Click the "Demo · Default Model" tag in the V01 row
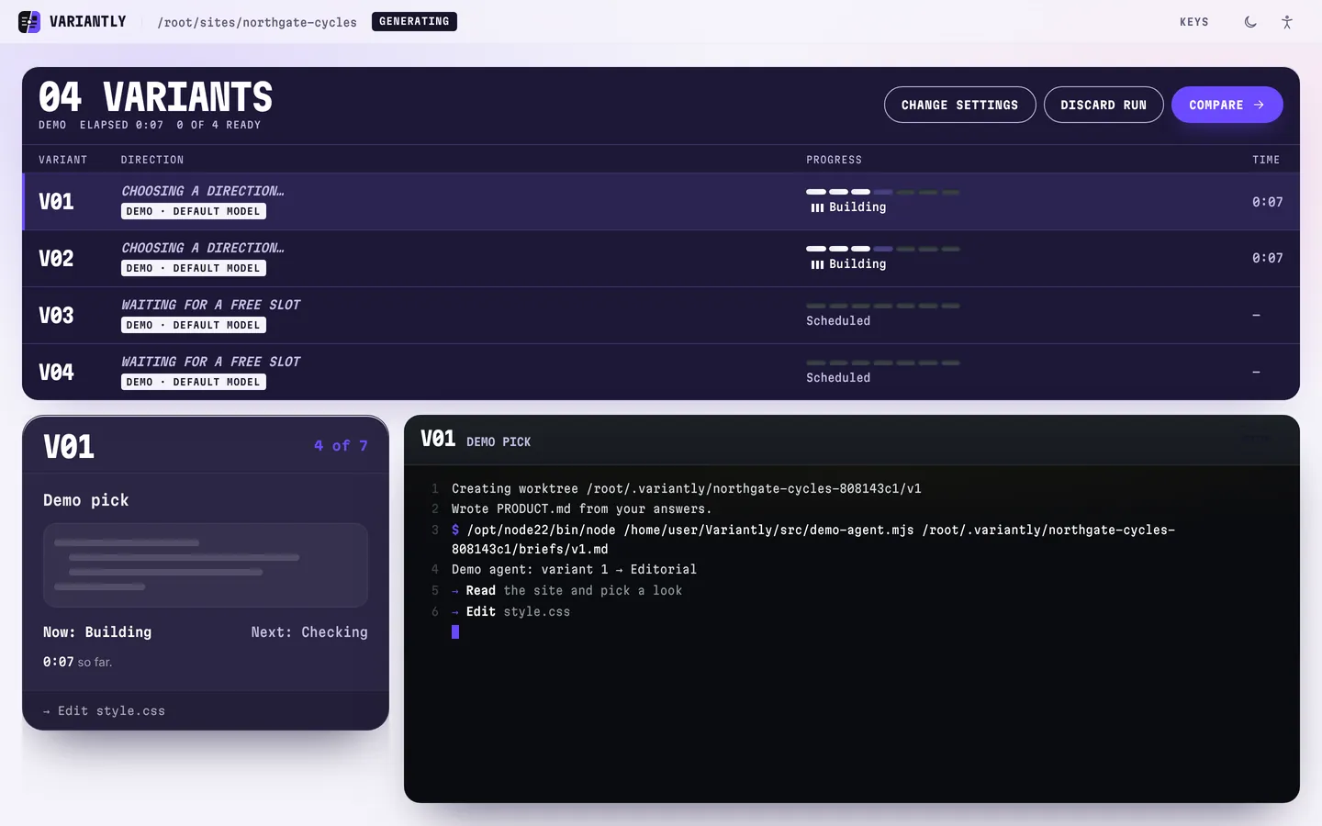The width and height of the screenshot is (1322, 826). (194, 211)
